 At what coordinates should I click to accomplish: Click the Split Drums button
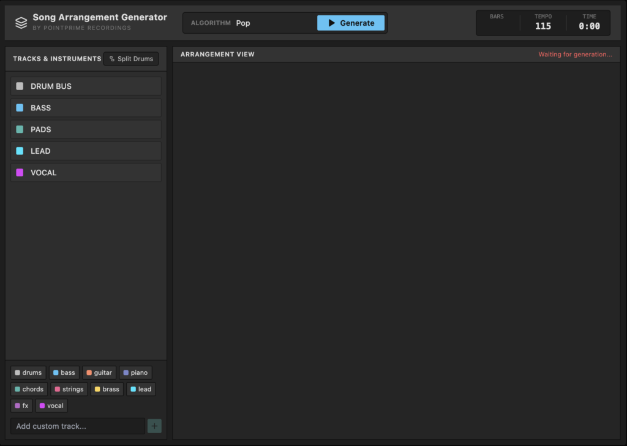131,59
